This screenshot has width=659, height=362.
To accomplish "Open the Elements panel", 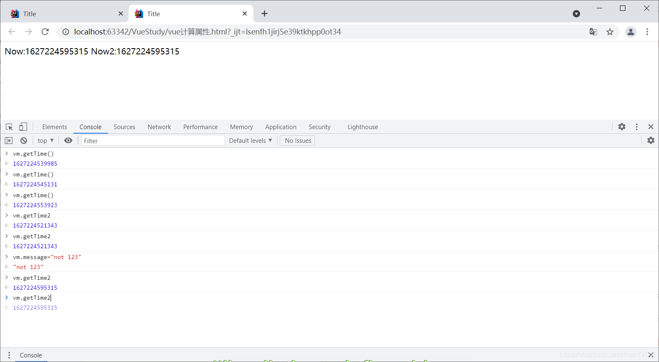I will click(x=54, y=127).
